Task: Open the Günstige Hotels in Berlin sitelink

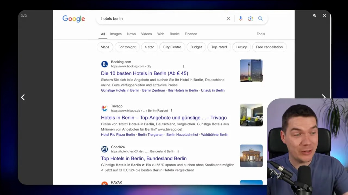Action: pos(120,90)
